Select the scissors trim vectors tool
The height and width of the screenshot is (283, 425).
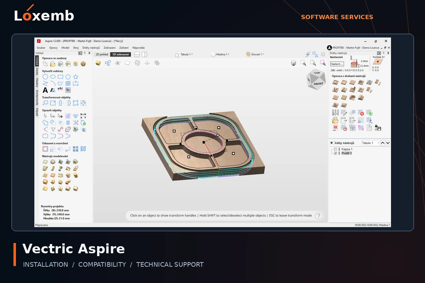coord(76,123)
